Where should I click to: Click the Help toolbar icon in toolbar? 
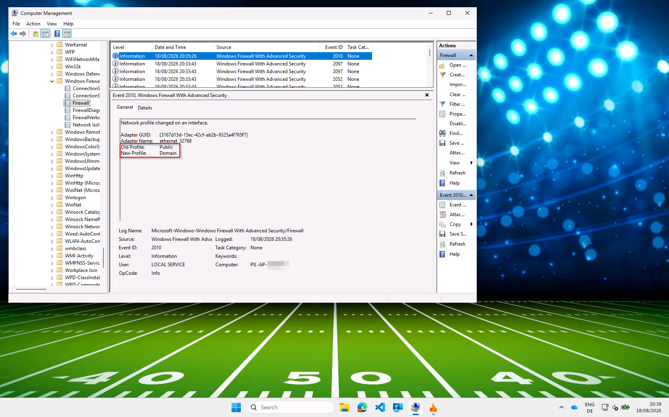point(57,34)
